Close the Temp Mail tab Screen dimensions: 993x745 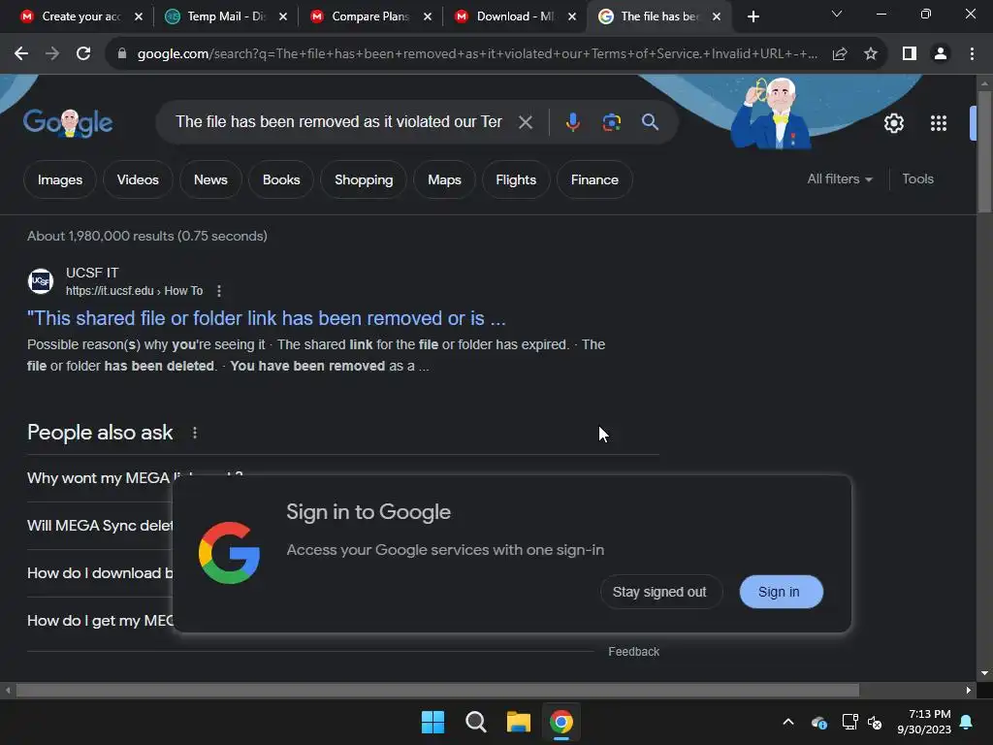(x=283, y=16)
